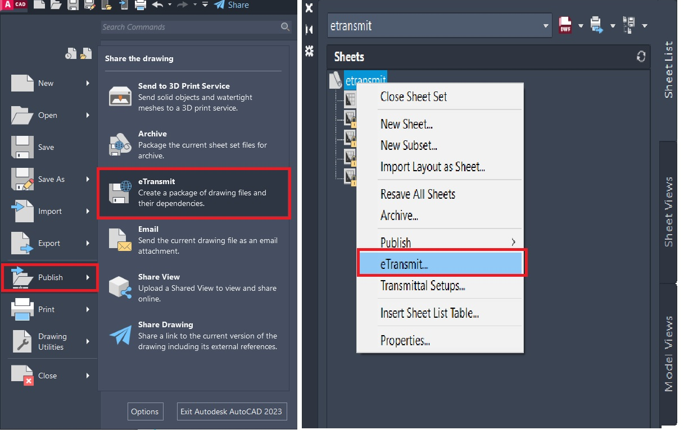Toggle Auto-hide on the Sheet Set Manager palette
This screenshot has width=684, height=430.
[309, 30]
